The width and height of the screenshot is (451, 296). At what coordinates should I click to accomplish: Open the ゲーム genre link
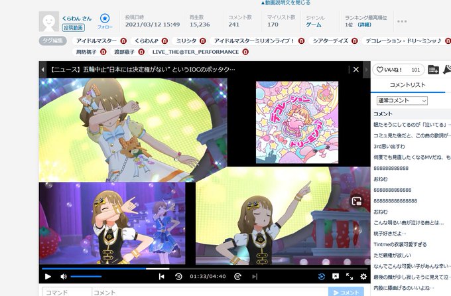click(x=314, y=25)
